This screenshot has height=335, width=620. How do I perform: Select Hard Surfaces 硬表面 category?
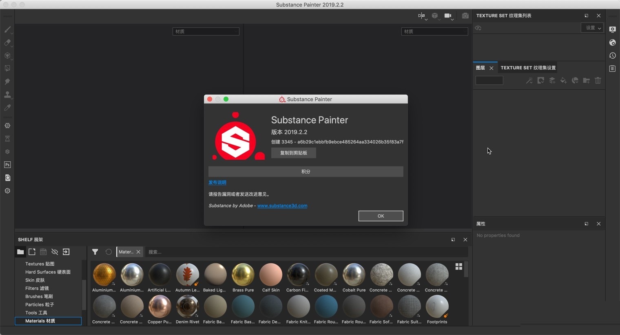pyautogui.click(x=48, y=272)
